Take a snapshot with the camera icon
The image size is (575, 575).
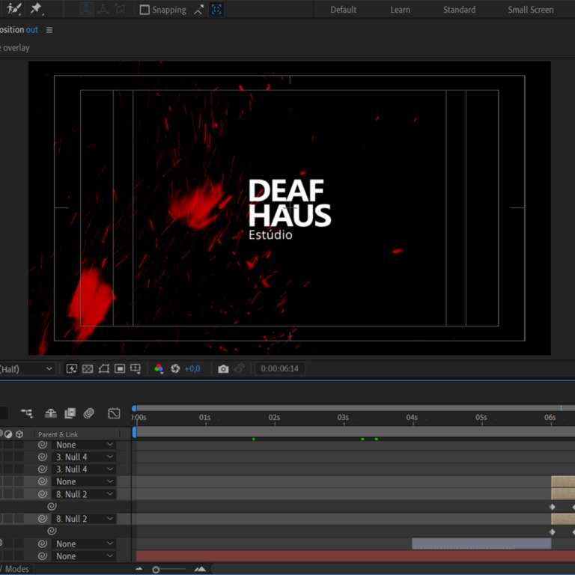pos(223,369)
